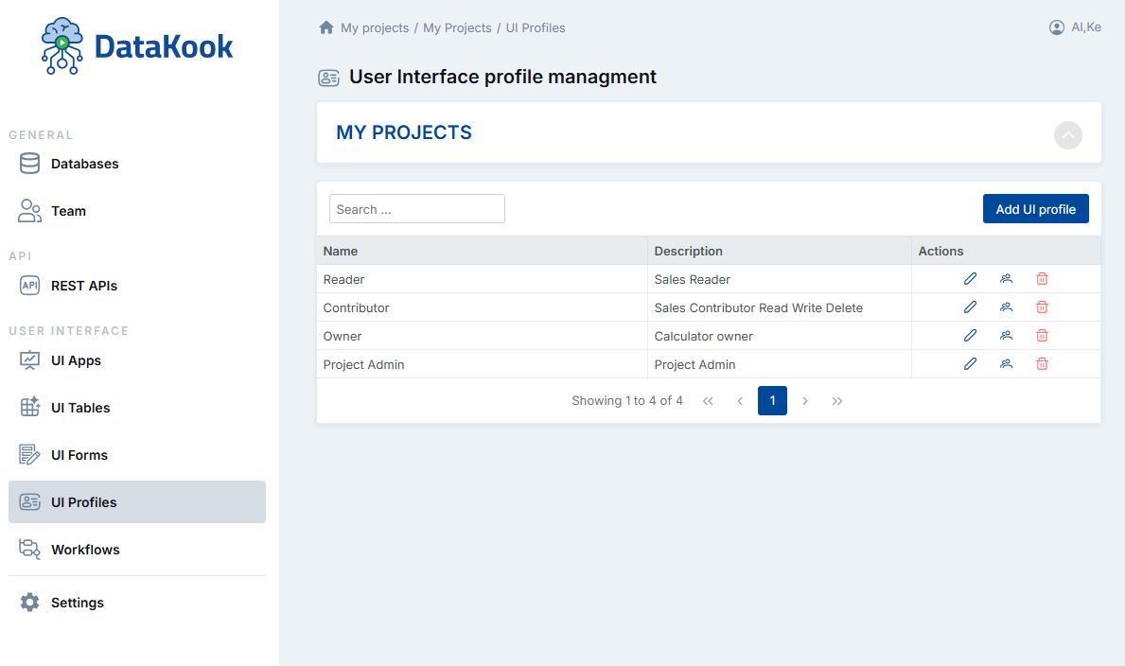Edit the Reader profile with the pencil icon
This screenshot has height=666, width=1125.
pos(970,278)
